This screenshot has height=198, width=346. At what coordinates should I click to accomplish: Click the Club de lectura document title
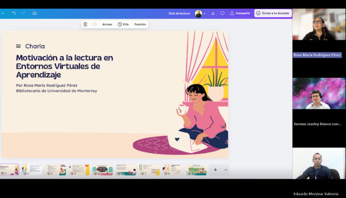pos(179,13)
